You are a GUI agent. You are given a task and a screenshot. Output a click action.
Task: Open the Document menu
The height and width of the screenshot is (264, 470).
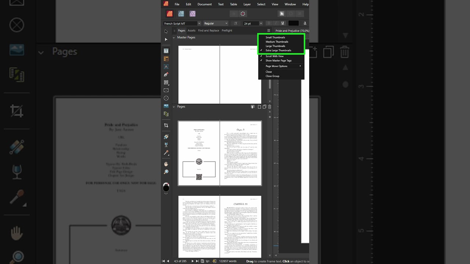(205, 4)
